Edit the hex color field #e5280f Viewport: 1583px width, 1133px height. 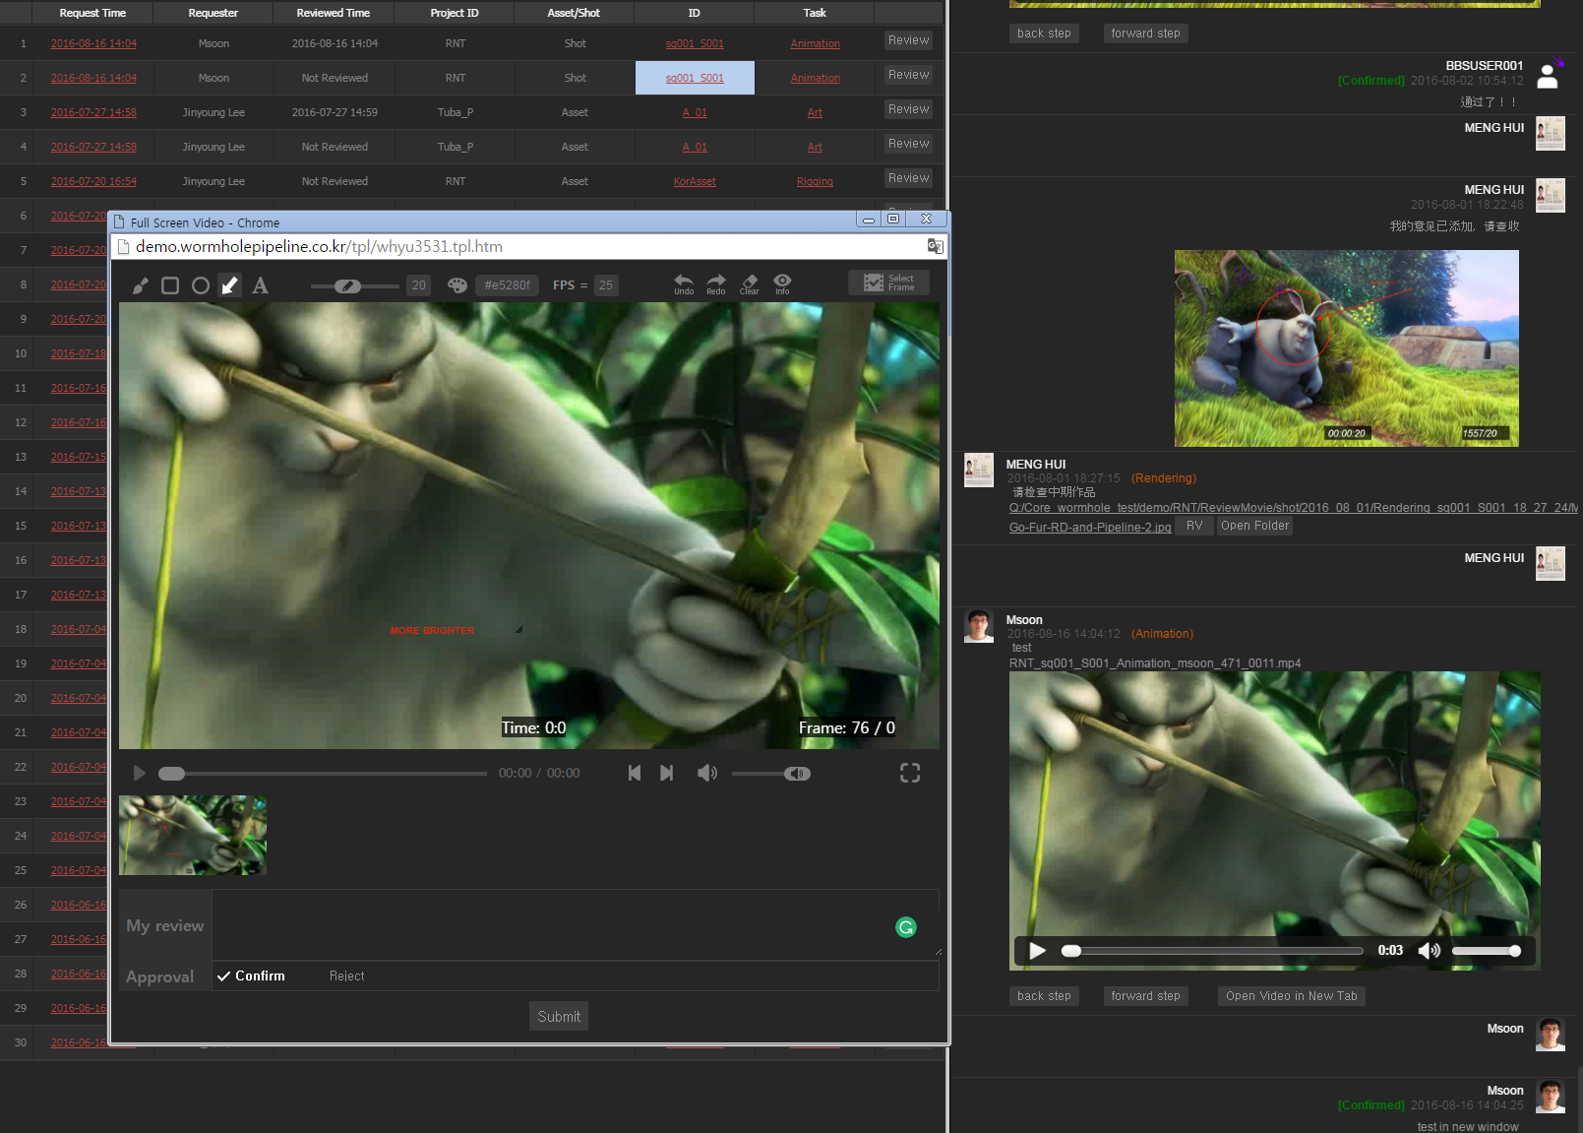[x=508, y=285]
